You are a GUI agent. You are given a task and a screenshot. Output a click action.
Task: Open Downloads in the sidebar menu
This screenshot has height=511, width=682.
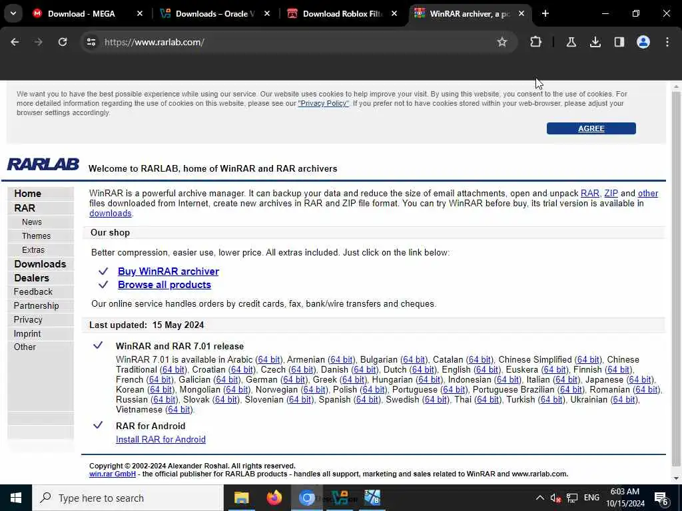point(41,264)
